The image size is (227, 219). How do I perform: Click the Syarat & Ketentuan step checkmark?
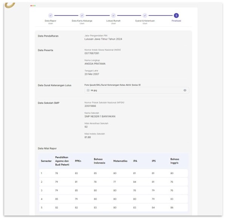[145, 15]
